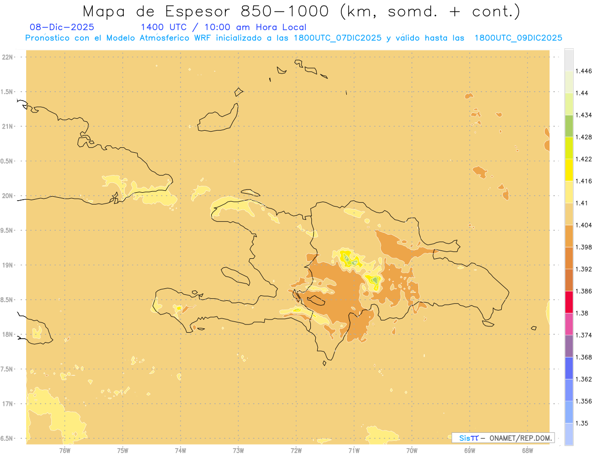Click the legend value "1.428"
592x457 pixels.
point(583,137)
